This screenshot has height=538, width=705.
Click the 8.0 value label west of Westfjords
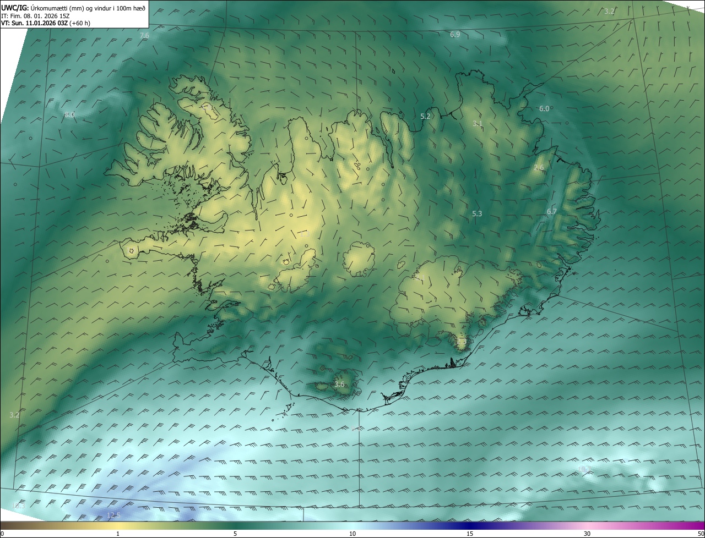click(69, 115)
